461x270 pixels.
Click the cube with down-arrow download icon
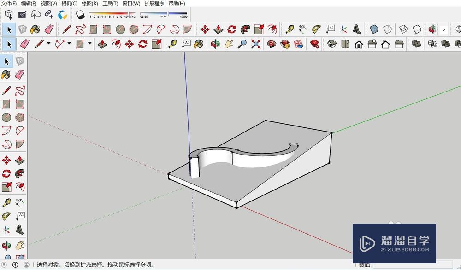point(9,14)
